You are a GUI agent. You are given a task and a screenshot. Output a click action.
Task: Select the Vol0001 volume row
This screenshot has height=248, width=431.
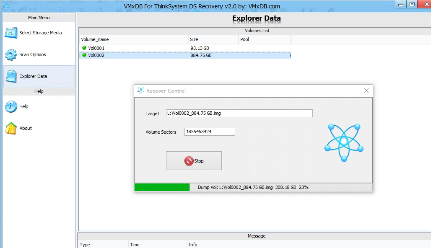(x=185, y=48)
